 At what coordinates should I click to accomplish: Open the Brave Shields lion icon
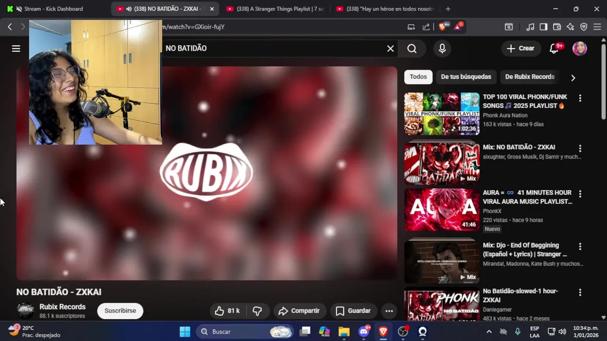point(442,27)
